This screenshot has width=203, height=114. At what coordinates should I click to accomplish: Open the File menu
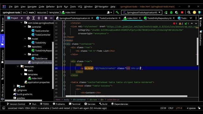10,7
